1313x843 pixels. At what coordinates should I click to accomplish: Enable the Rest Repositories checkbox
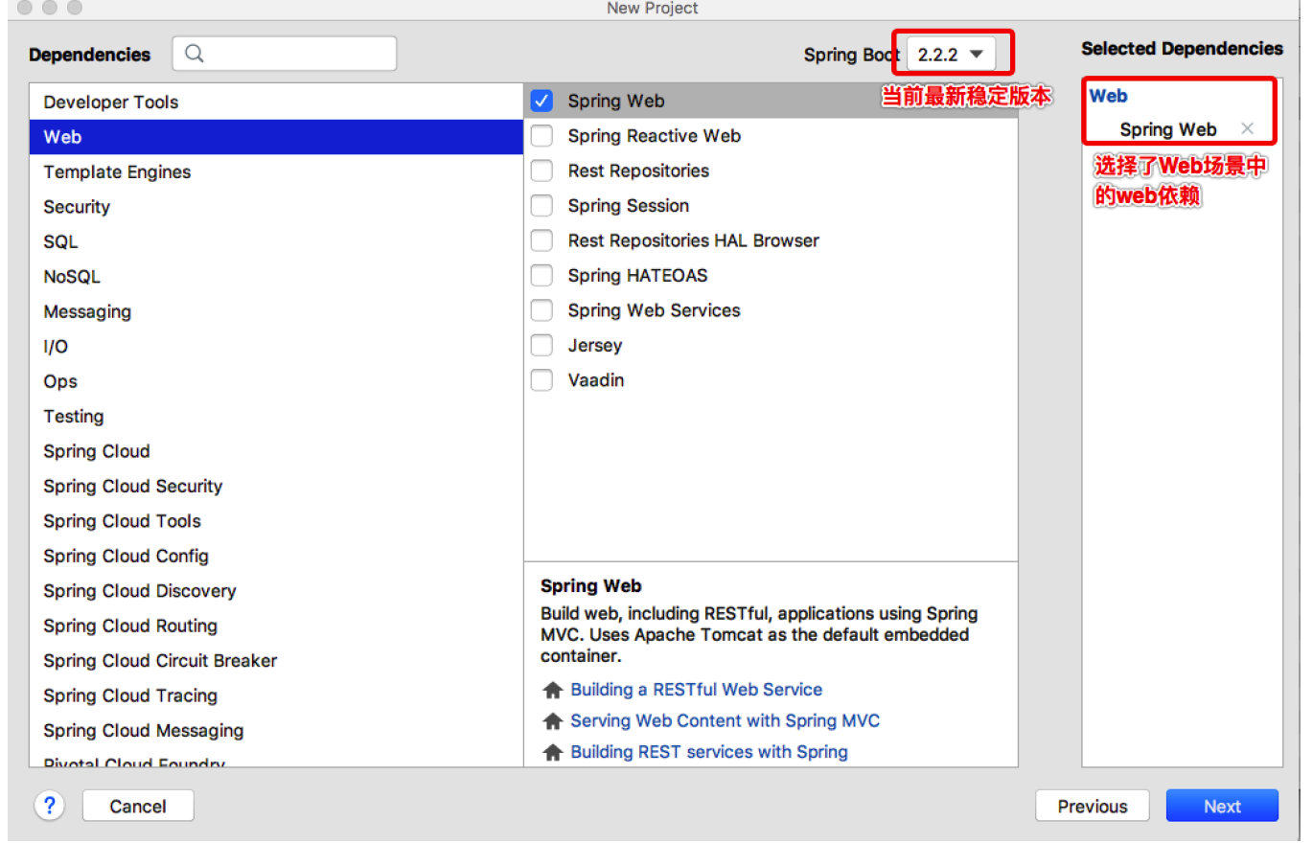click(541, 171)
